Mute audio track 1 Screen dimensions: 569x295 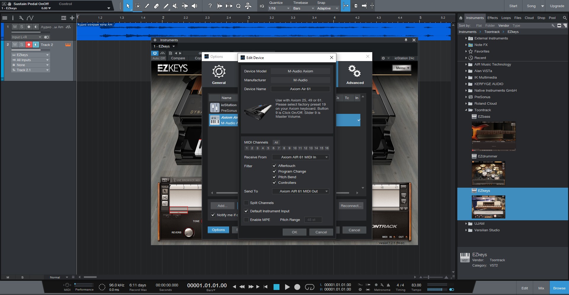coord(15,27)
